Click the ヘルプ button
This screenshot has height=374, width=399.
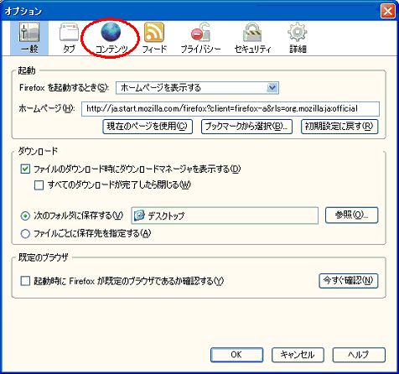point(359,355)
